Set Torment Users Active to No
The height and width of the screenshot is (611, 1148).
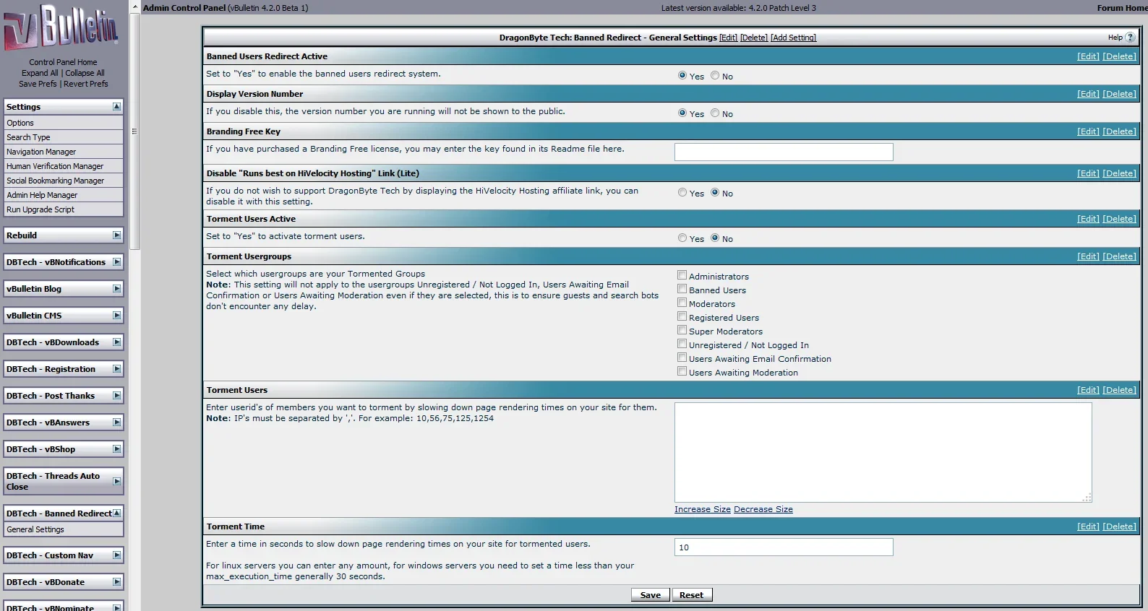coord(715,238)
